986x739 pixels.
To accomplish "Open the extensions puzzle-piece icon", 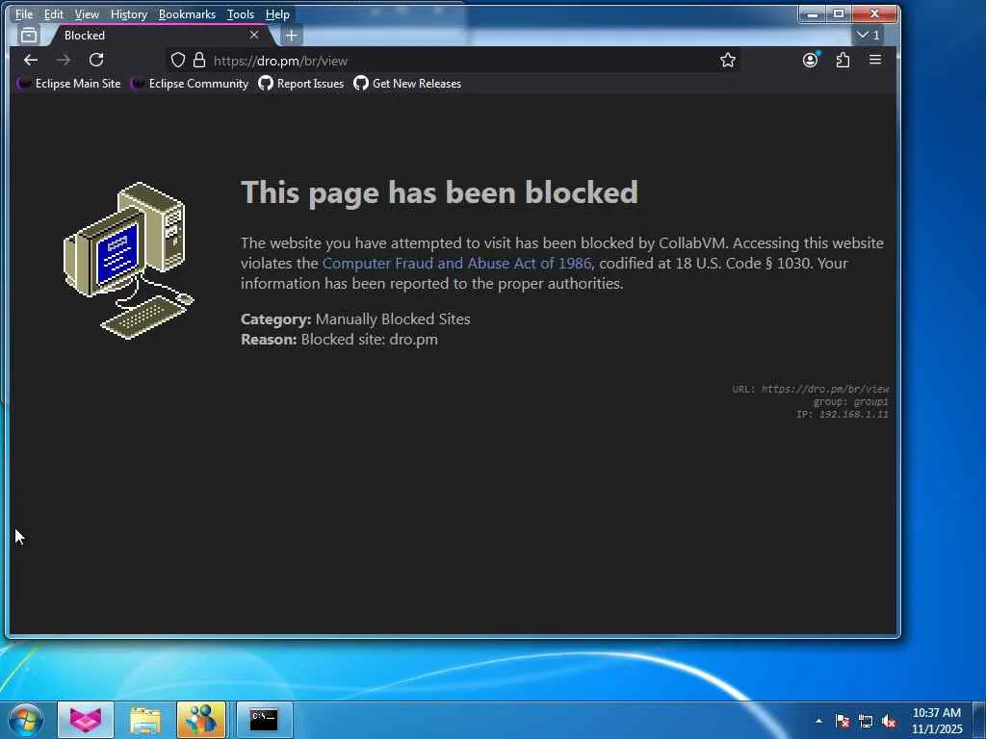I will click(x=843, y=60).
